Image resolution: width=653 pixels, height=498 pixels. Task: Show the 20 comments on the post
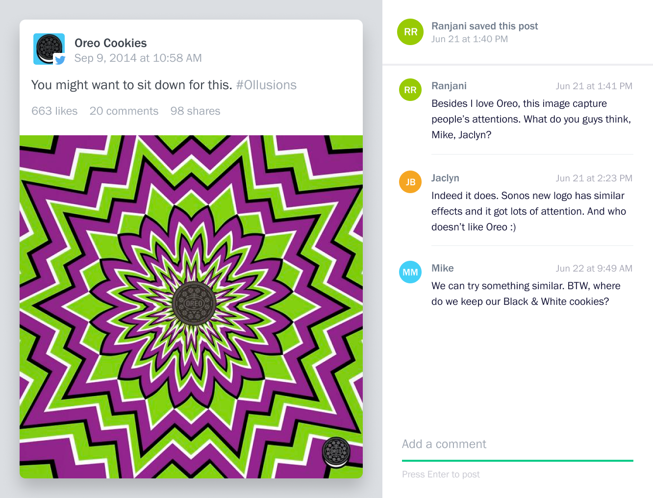coord(124,111)
